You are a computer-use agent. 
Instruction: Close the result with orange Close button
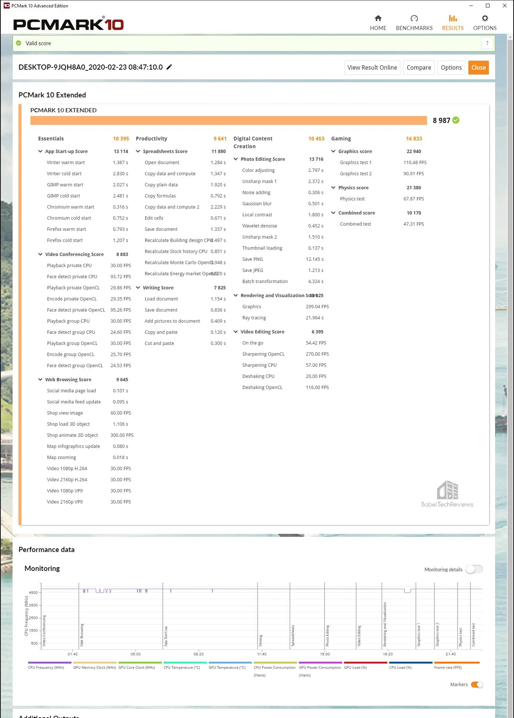[x=478, y=67]
